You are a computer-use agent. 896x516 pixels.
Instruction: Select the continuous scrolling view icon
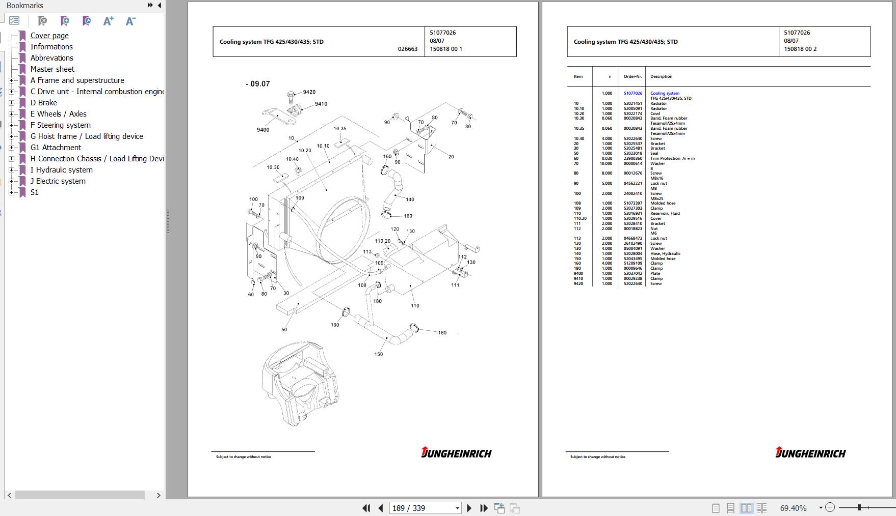click(x=731, y=508)
